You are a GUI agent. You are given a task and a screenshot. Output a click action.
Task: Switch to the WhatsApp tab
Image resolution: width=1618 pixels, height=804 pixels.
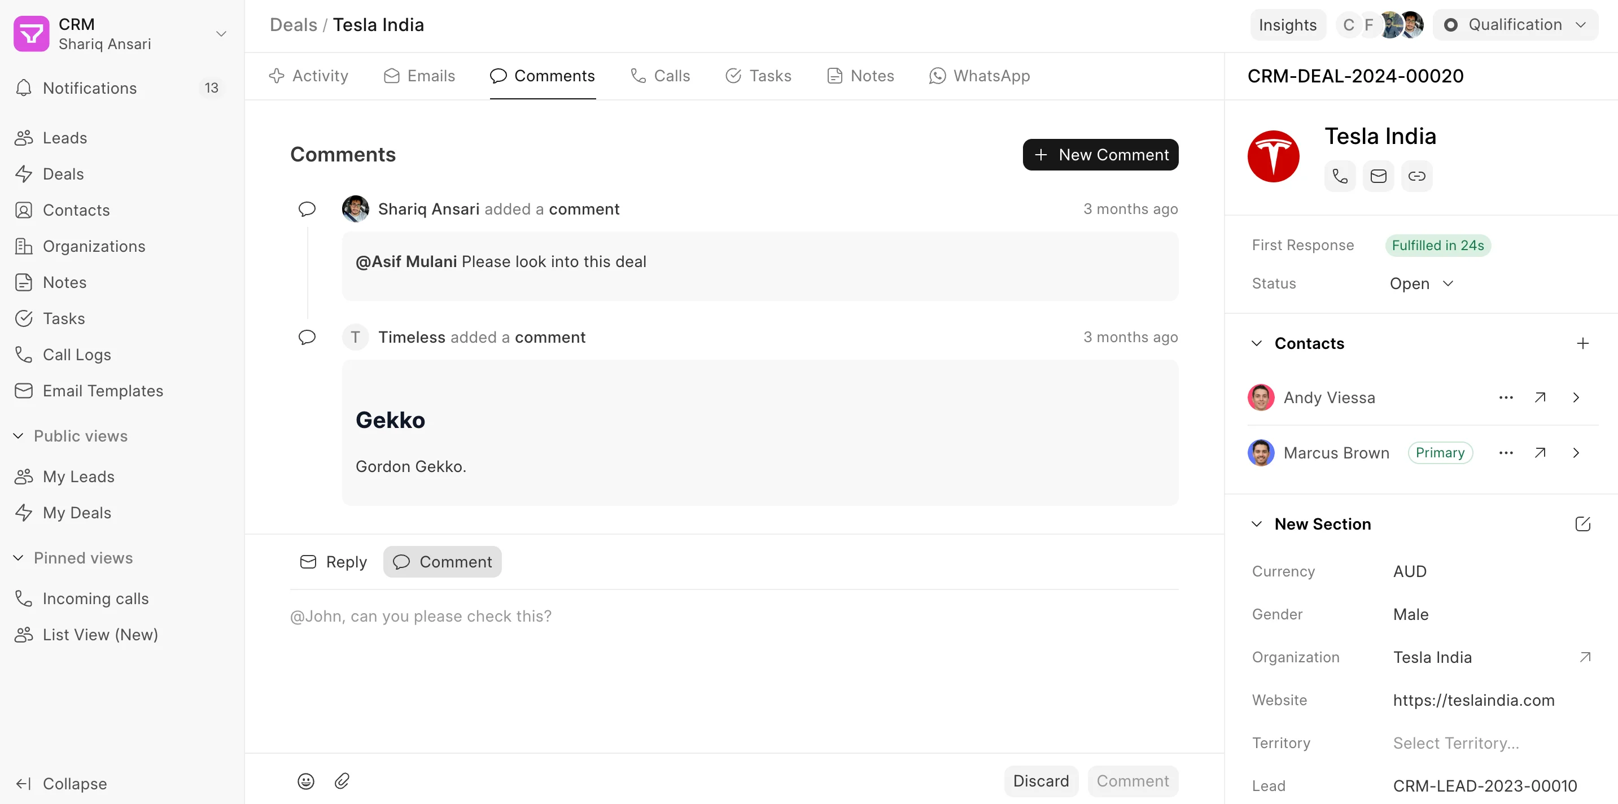click(x=979, y=76)
